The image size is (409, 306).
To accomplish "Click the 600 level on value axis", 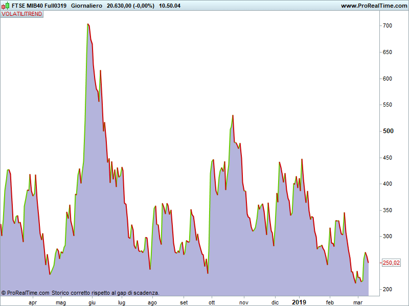I will click(x=388, y=79).
